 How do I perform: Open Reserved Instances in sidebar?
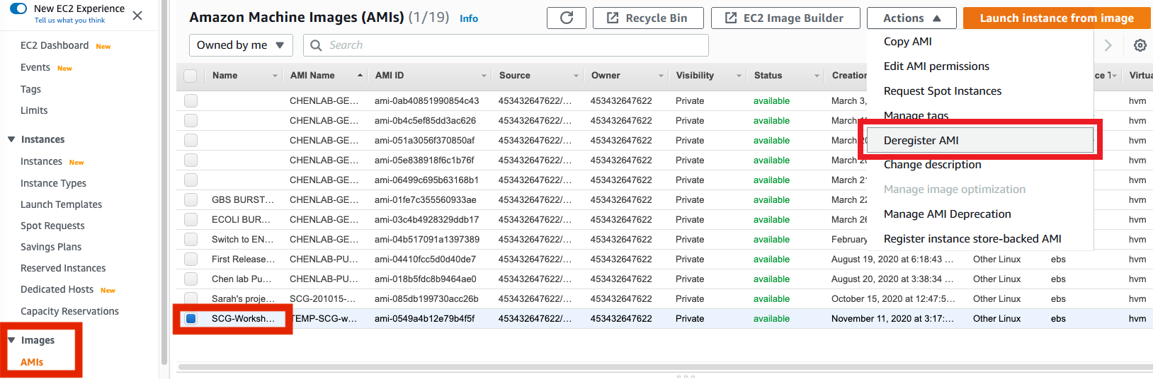[x=63, y=268]
